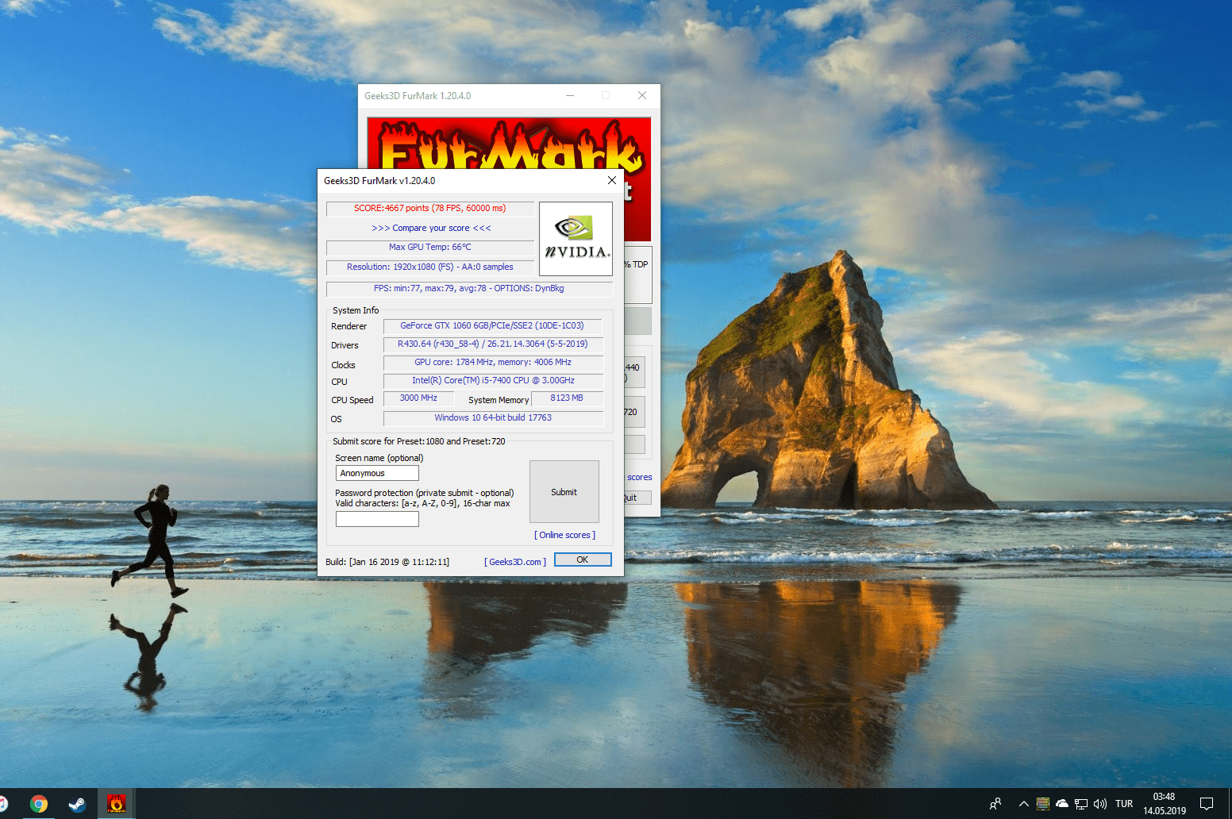Show hidden system tray icons

tap(1024, 804)
